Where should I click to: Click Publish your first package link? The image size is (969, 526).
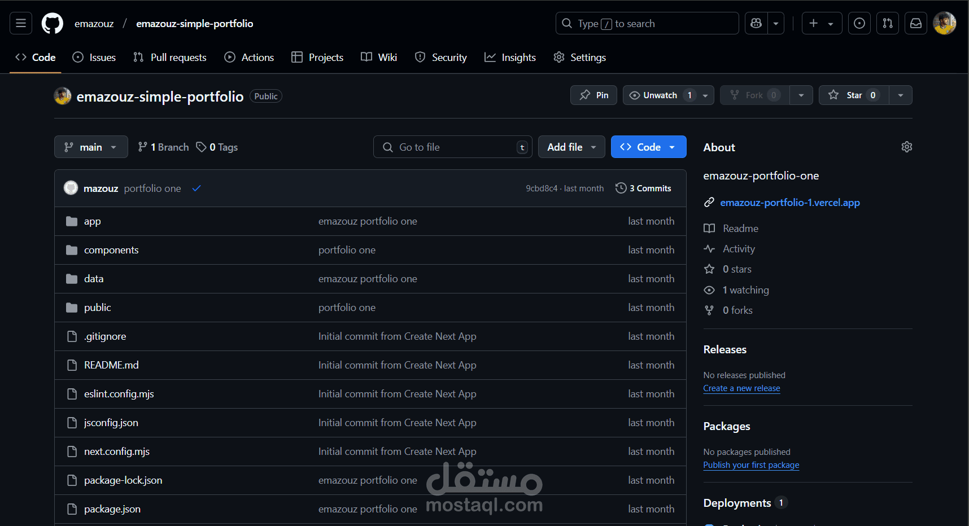751,465
